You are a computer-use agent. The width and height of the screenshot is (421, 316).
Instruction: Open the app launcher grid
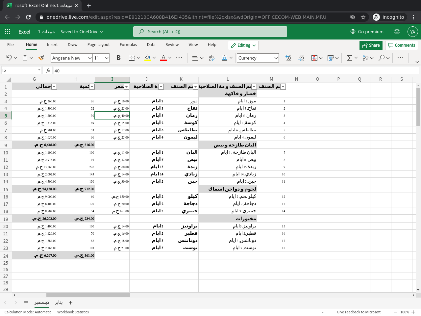point(8,32)
